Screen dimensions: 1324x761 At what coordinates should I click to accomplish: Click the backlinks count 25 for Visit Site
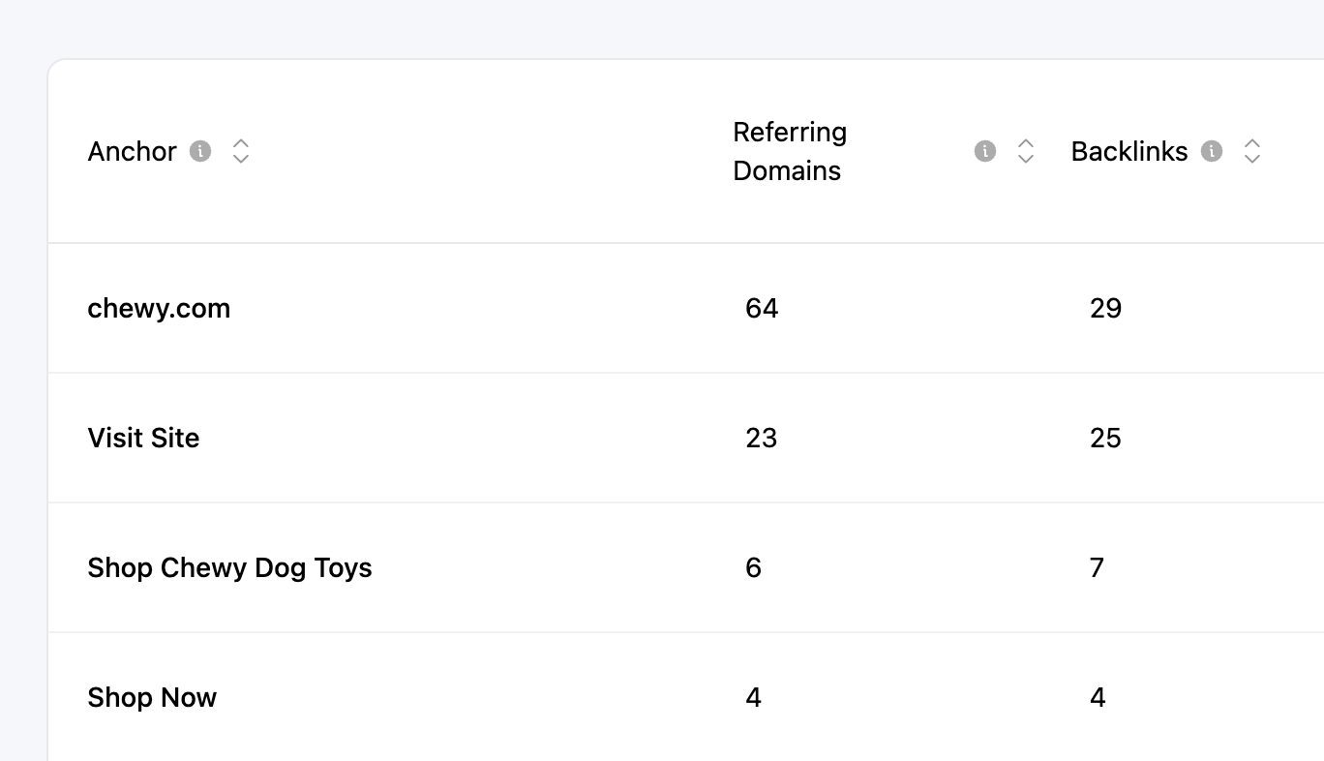click(1105, 438)
